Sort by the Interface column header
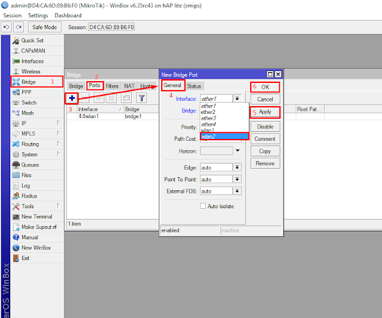Viewport: 382px width, 318px height. (100, 109)
